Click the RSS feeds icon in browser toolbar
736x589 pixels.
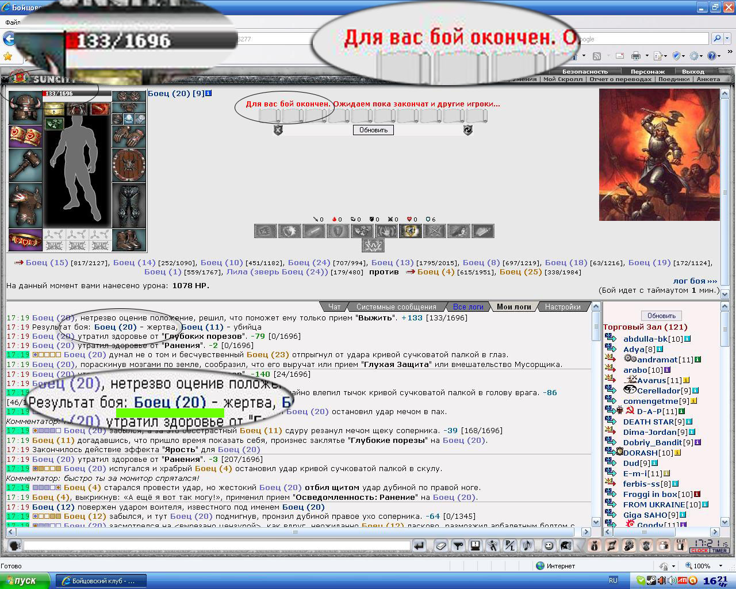click(597, 56)
